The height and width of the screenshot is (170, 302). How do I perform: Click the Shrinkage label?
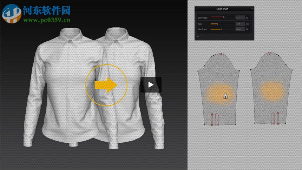[203, 18]
